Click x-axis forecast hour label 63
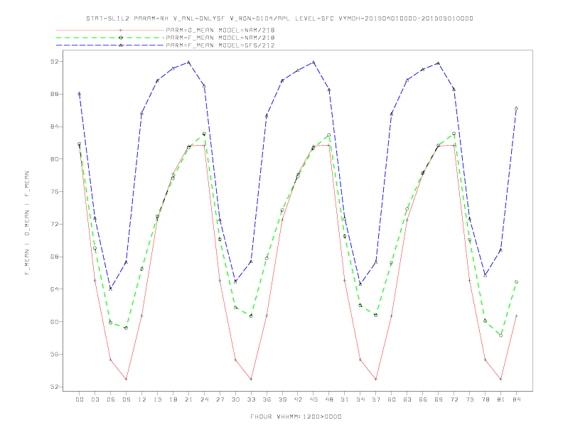 click(407, 399)
